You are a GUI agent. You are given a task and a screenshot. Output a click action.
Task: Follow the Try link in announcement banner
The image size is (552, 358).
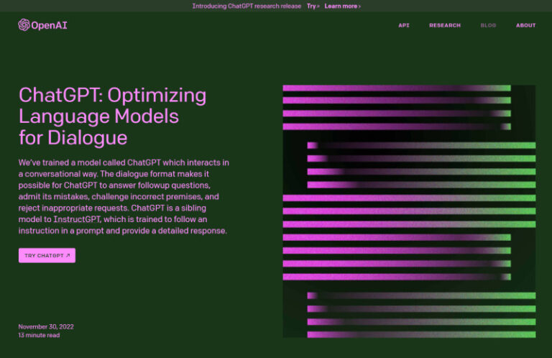coord(312,6)
